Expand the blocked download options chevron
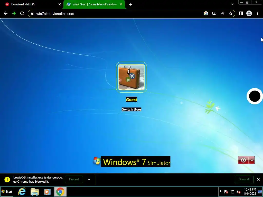 [x=89, y=180]
